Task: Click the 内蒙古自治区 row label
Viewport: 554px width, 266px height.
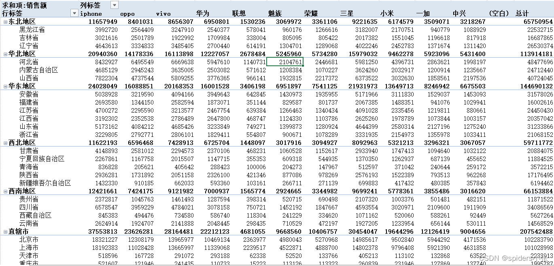Action: coord(38,70)
